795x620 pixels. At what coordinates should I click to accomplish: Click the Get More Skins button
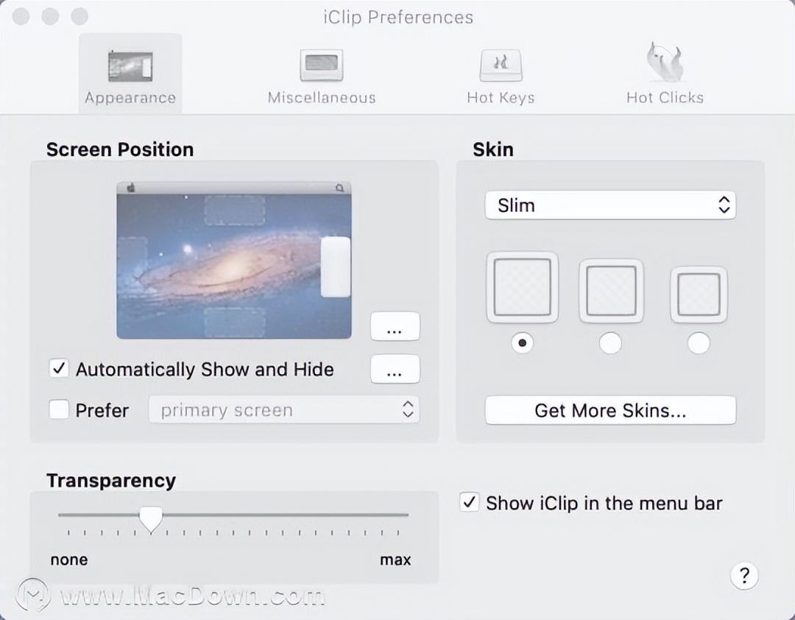[610, 410]
